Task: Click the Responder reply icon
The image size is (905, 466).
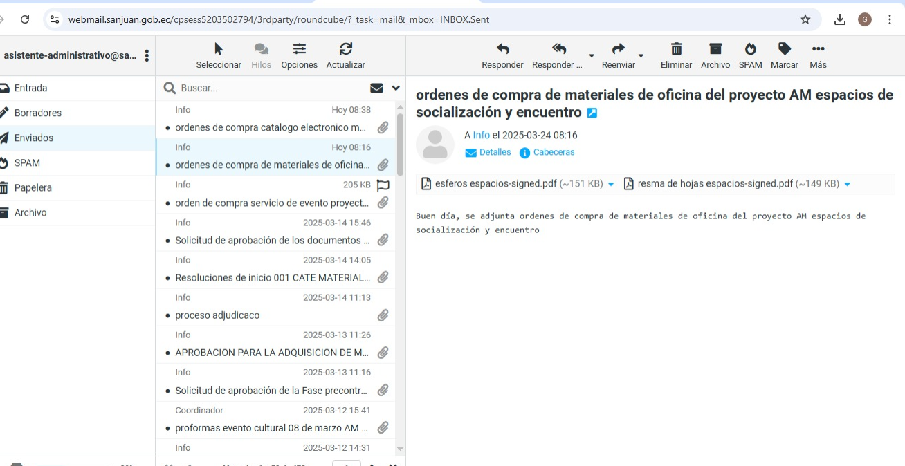Action: (x=502, y=49)
